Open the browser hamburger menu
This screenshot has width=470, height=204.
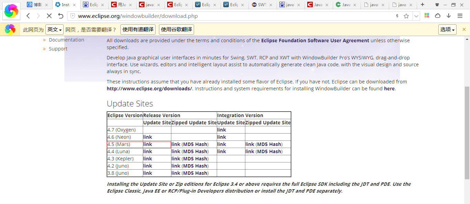pyautogui.click(x=460, y=16)
